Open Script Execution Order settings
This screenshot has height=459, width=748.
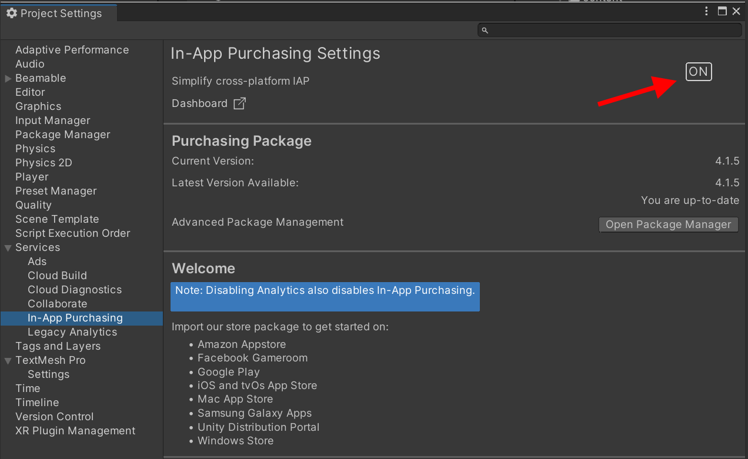click(x=73, y=233)
